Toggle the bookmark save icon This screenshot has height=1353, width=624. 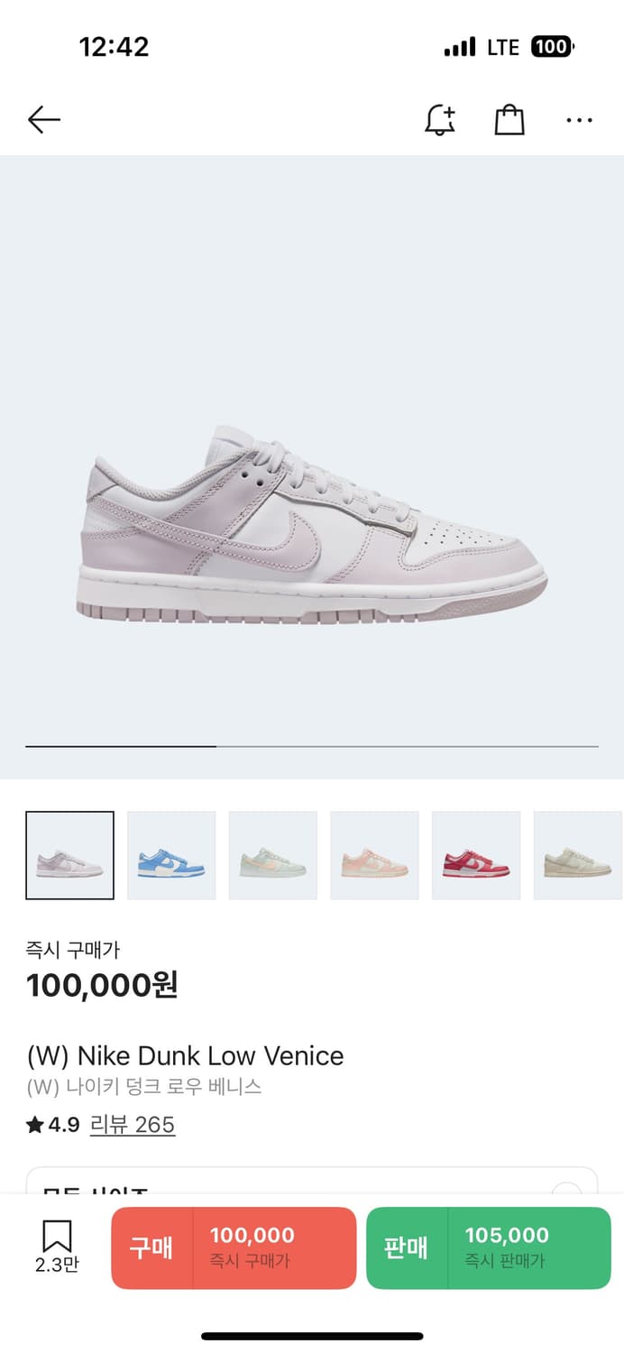click(x=57, y=1236)
